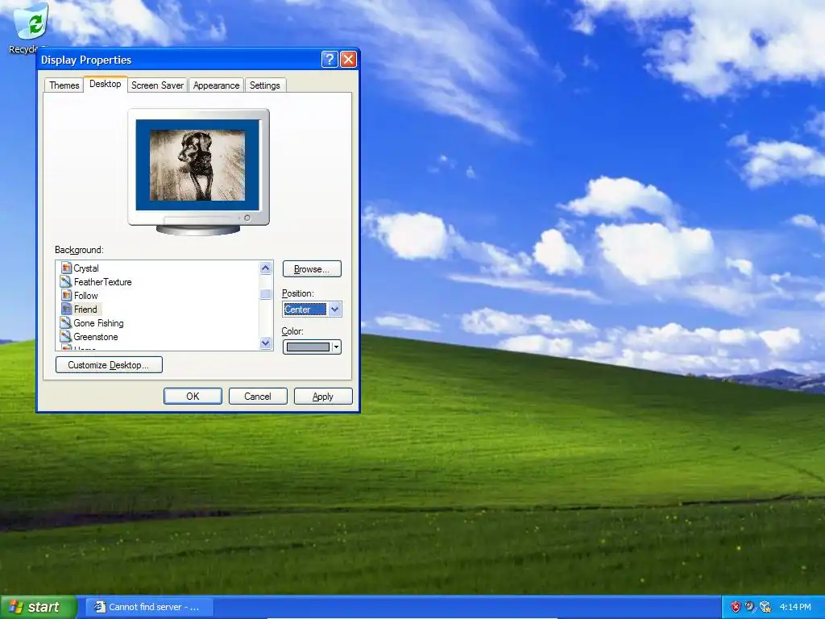Apply the display changes
This screenshot has width=825, height=619.
click(x=323, y=397)
